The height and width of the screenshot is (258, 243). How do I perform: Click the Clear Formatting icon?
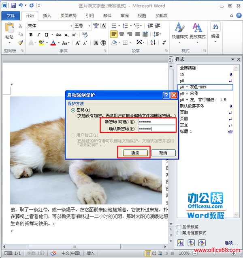(x=85, y=35)
